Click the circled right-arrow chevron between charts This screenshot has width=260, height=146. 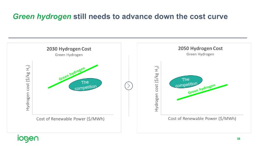tap(129, 86)
